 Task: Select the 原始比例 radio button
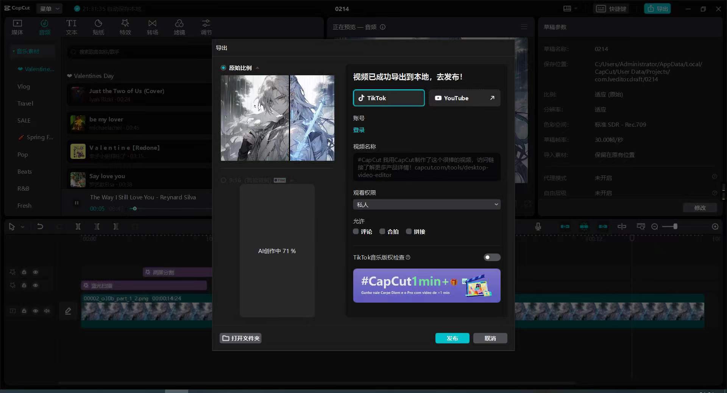223,68
